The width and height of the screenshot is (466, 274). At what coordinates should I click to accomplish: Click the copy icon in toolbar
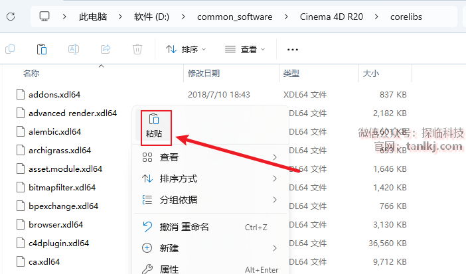pyautogui.click(x=10, y=49)
